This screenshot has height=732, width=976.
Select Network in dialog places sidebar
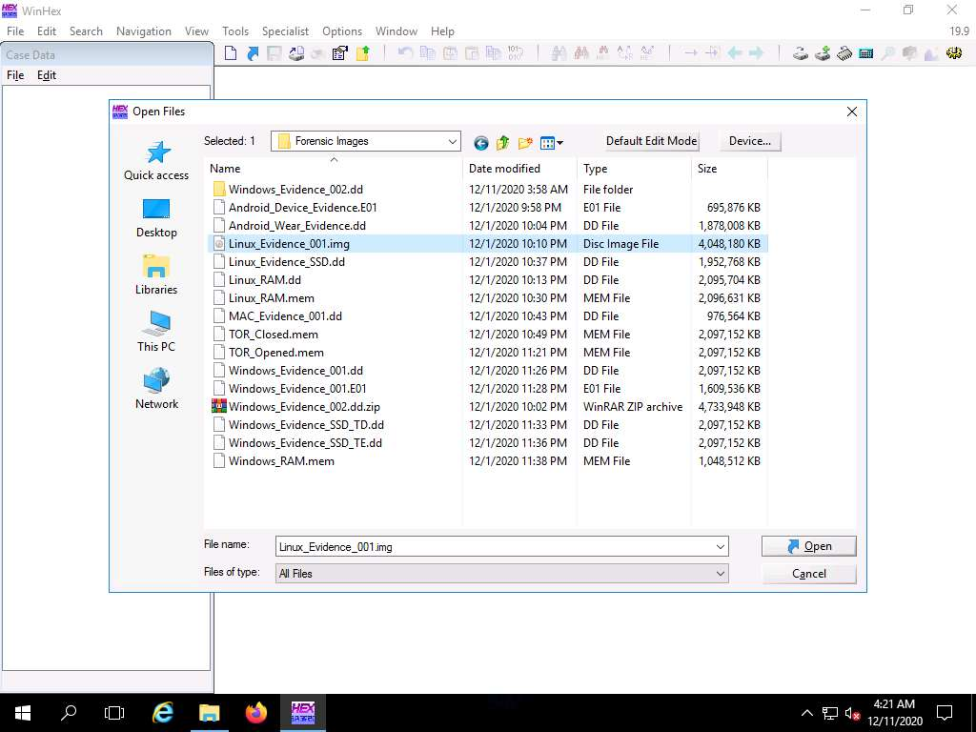point(156,389)
